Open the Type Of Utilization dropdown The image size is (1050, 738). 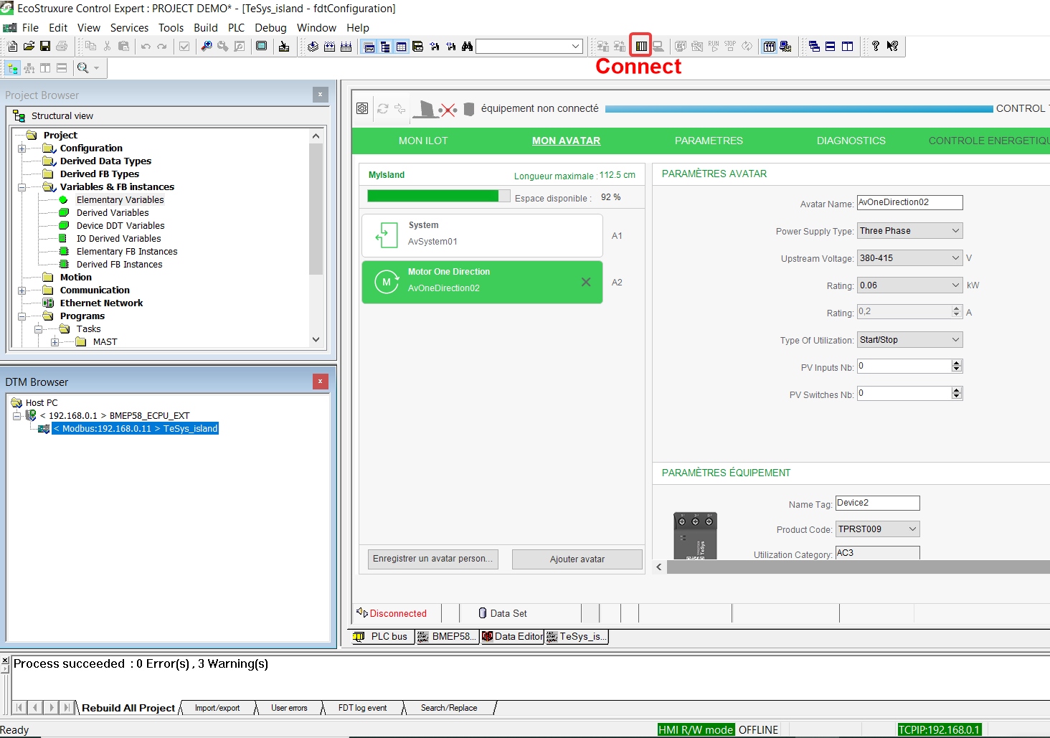click(x=909, y=340)
